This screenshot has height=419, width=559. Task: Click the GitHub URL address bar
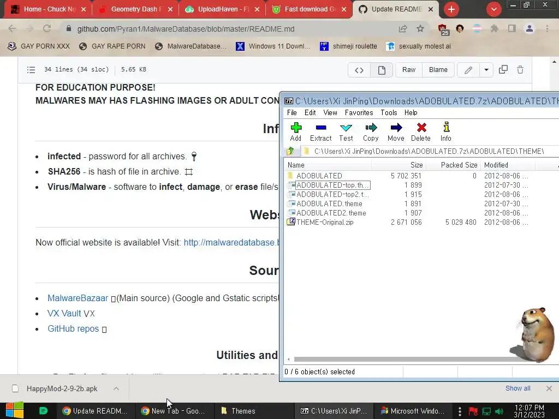(x=228, y=29)
